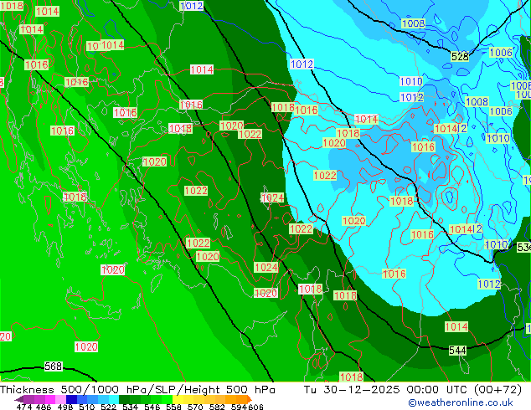This screenshot has height=410, width=531.
Task: Click the legend value 486
Action: pos(44,407)
